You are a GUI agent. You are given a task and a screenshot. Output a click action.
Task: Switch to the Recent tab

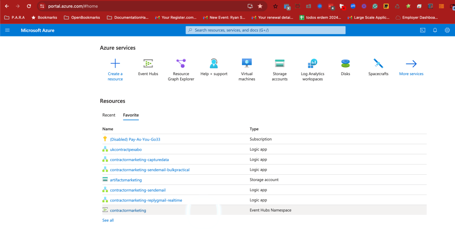[x=109, y=115]
